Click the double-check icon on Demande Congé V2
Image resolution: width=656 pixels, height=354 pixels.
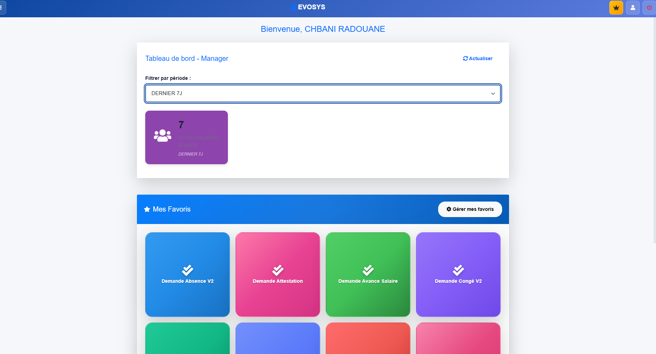[458, 270]
